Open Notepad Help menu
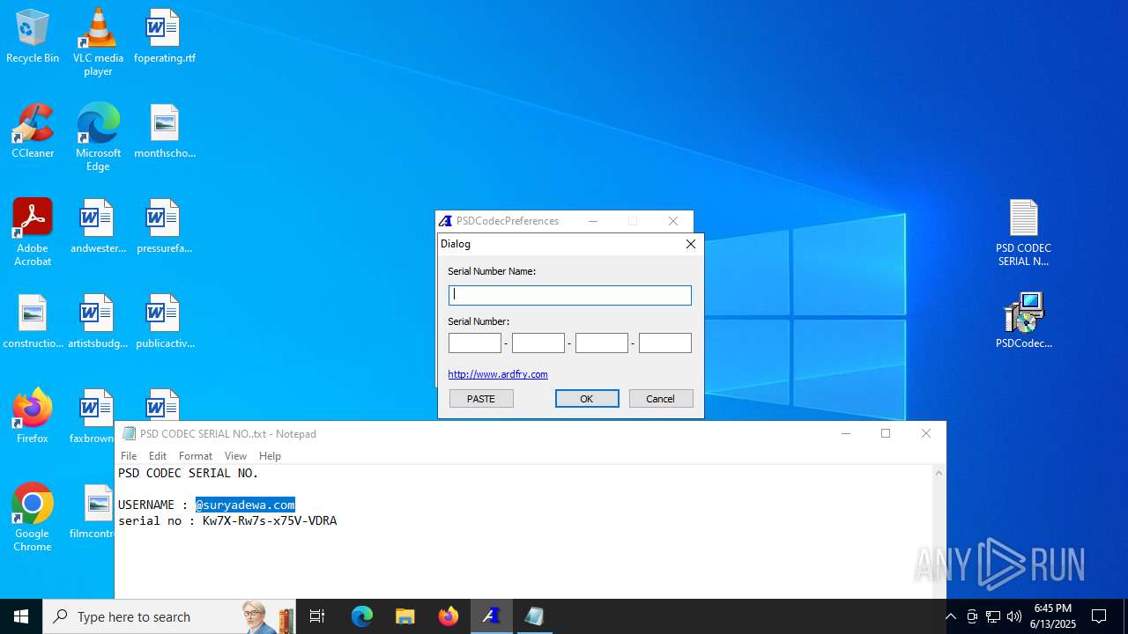This screenshot has height=634, width=1128. click(x=270, y=455)
